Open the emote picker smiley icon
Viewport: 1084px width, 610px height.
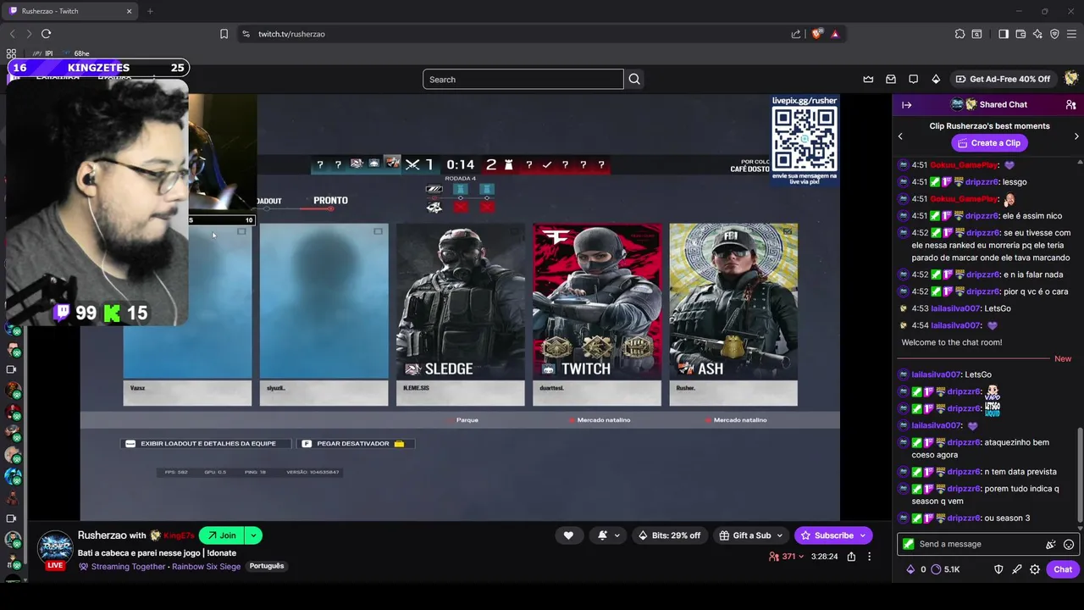tap(1069, 545)
